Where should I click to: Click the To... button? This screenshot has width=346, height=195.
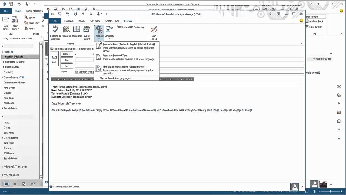tap(66, 60)
